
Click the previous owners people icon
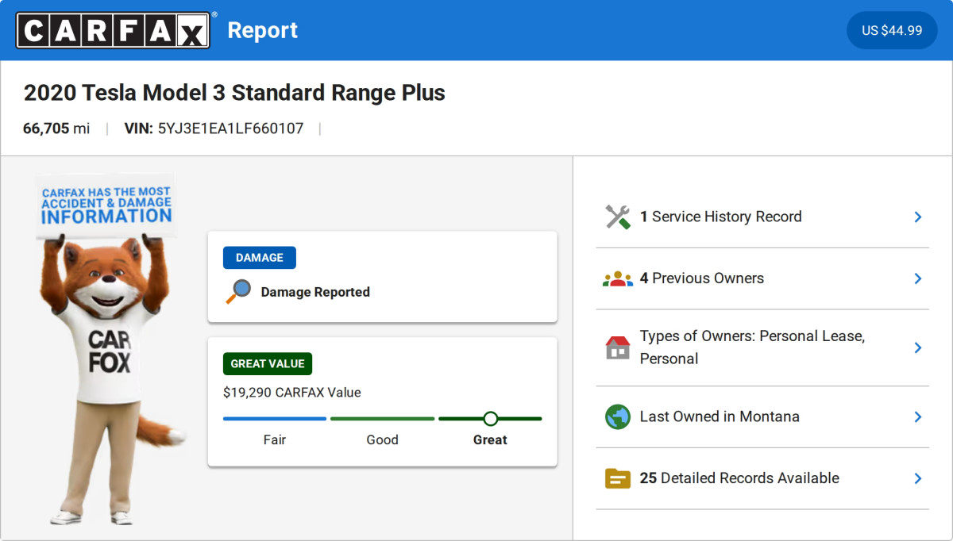coord(617,278)
